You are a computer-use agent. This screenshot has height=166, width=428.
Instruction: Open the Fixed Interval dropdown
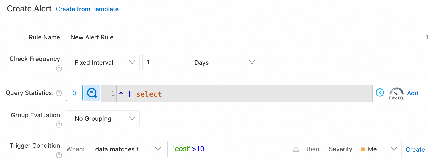coord(103,62)
